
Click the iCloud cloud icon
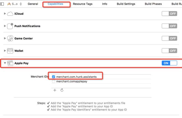coord(10,14)
